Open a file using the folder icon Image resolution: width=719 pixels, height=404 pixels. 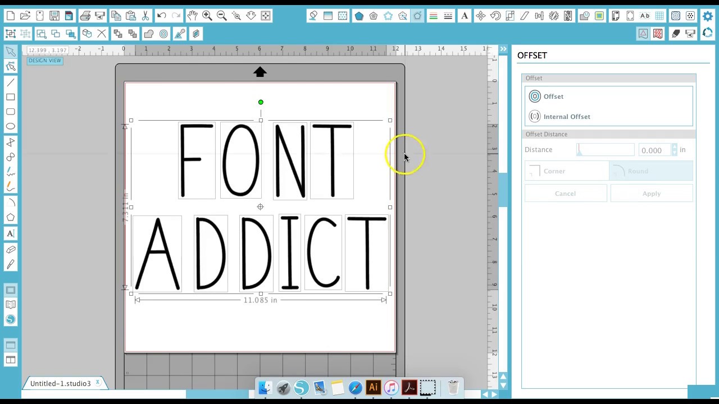(x=25, y=16)
